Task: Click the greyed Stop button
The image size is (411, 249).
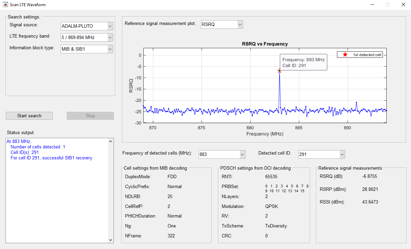Action: tap(90, 116)
